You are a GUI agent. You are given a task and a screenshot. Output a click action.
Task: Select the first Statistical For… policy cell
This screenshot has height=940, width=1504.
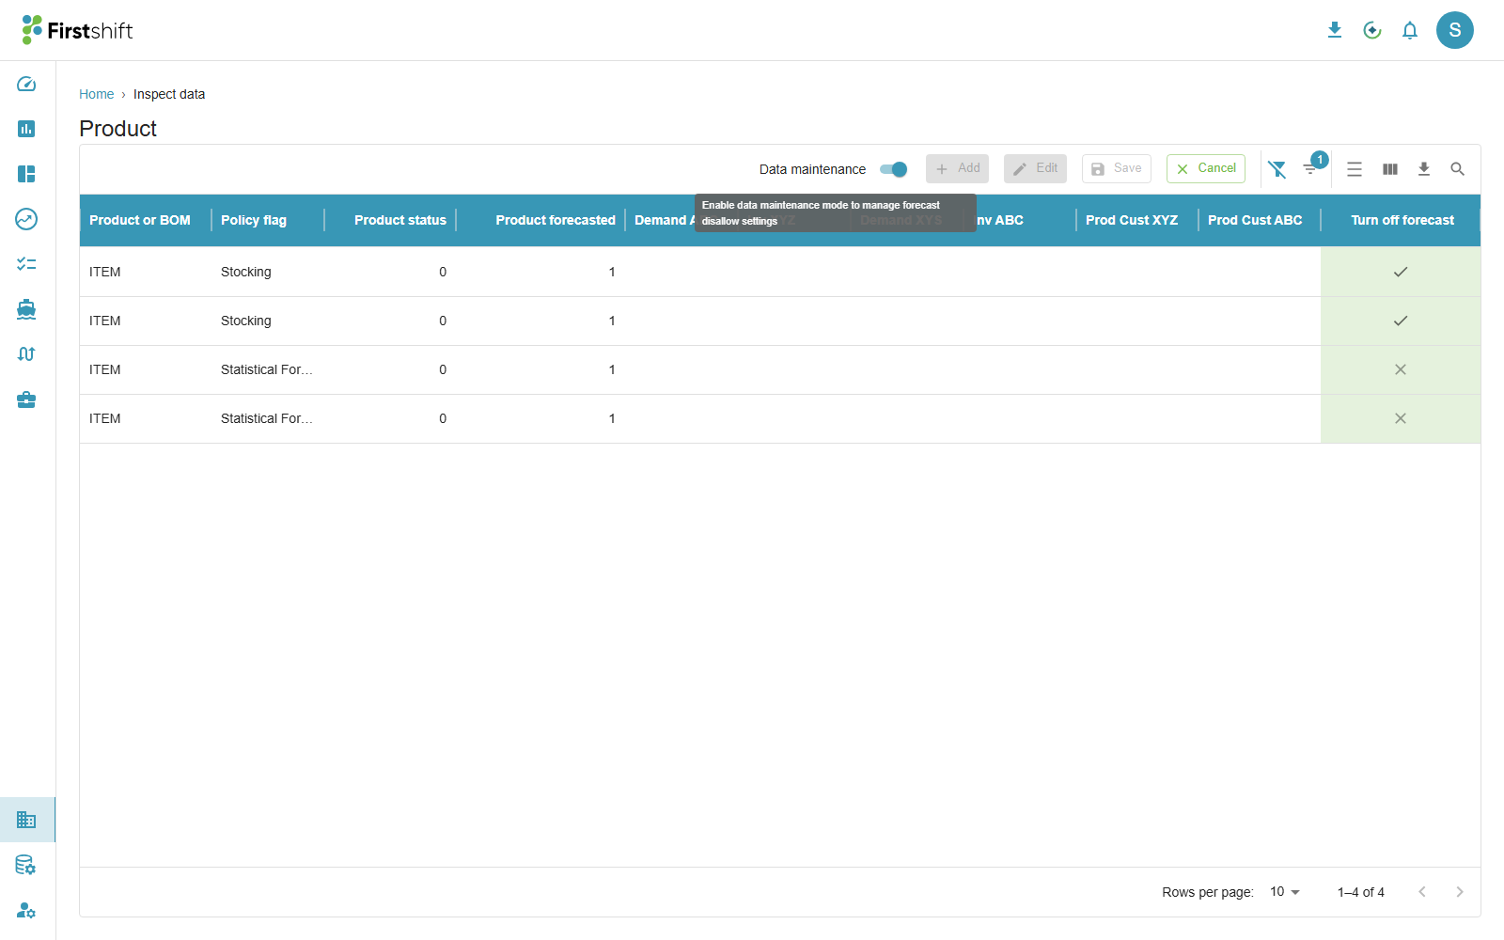(x=267, y=369)
